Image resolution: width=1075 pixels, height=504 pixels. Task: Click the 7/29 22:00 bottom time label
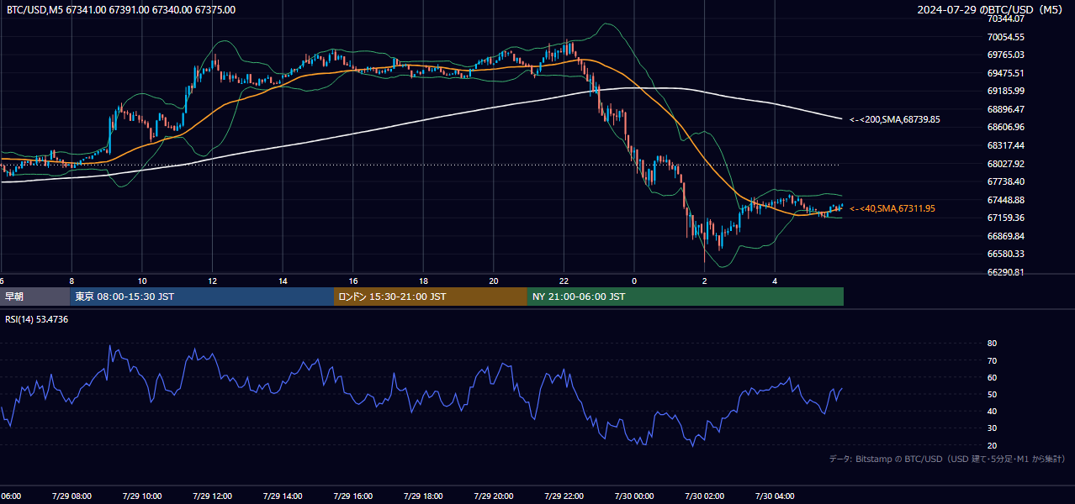(564, 496)
